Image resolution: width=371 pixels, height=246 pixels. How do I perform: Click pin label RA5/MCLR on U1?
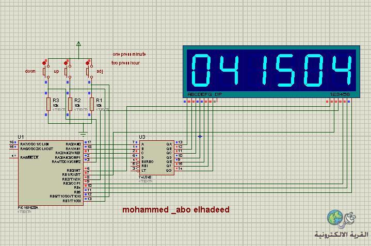pyautogui.click(x=29, y=157)
